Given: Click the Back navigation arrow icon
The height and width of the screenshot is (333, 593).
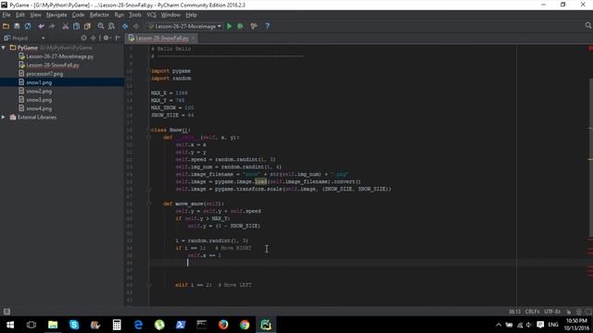Looking at the screenshot, I should [125, 26].
